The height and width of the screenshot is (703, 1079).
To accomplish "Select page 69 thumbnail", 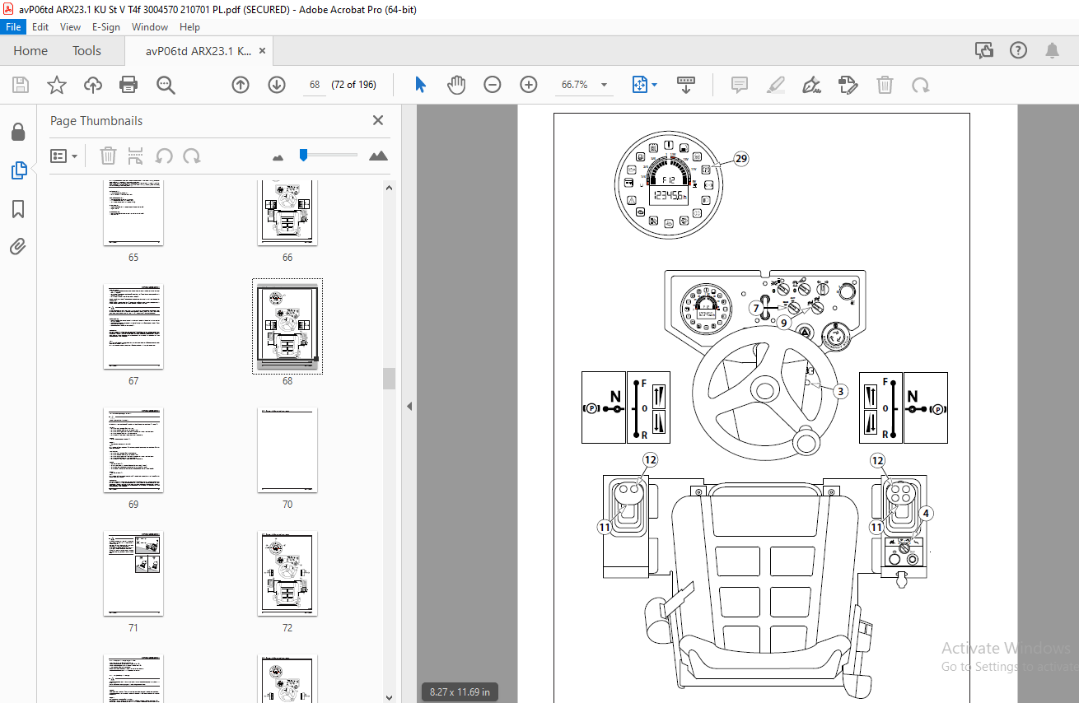I will 133,450.
